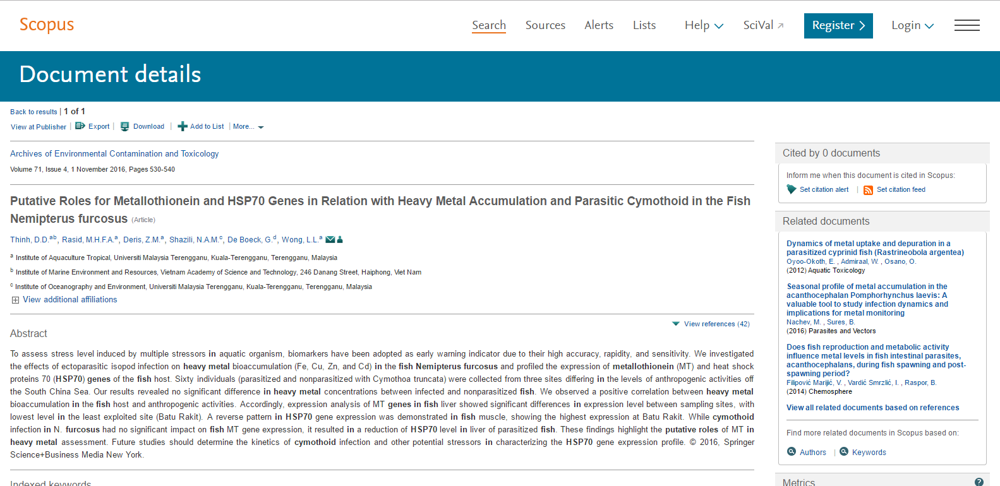Find related documents by Authors
The width and height of the screenshot is (1000, 486).
807,452
